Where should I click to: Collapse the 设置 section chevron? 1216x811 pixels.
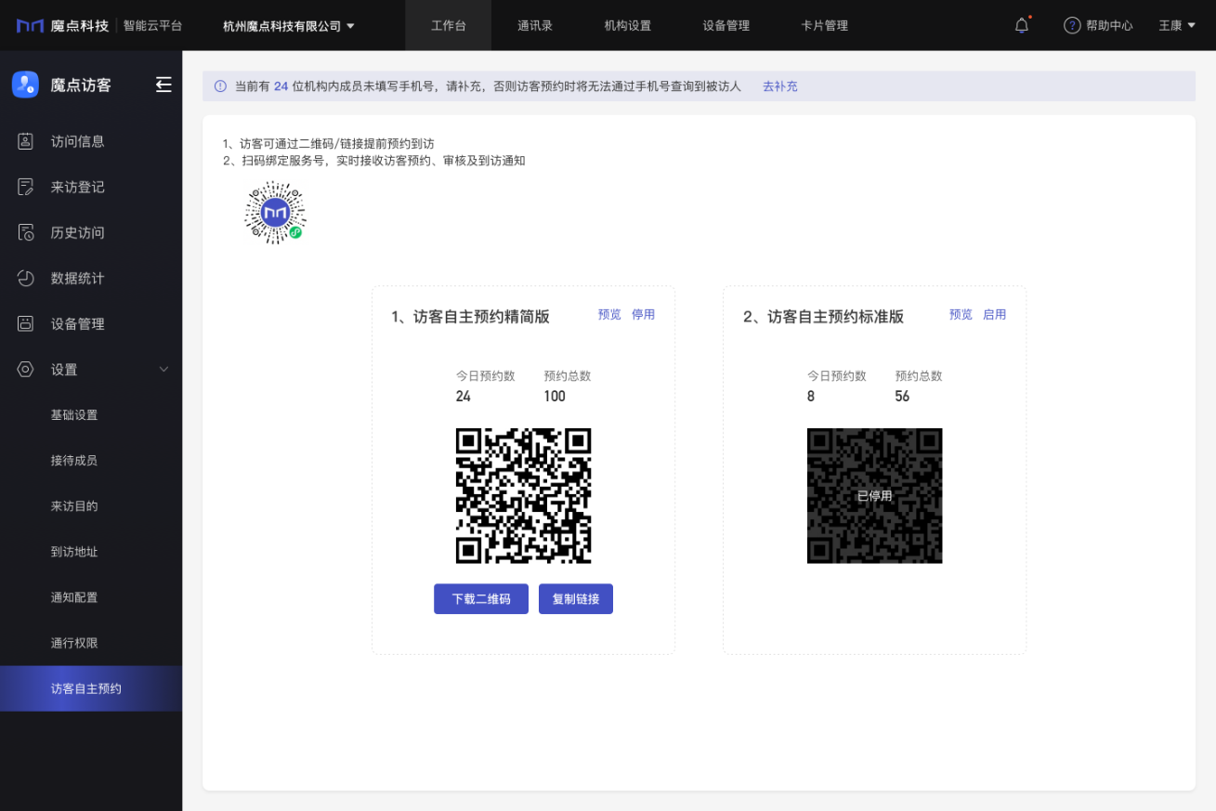164,369
